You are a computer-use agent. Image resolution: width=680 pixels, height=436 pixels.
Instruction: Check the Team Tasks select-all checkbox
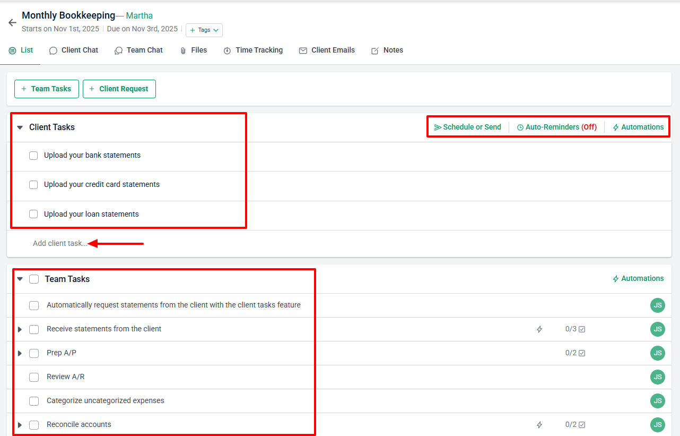tap(33, 278)
